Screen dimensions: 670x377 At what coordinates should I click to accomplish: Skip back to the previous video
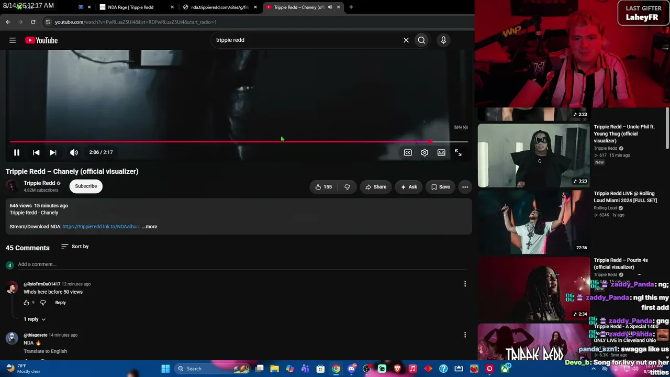click(36, 152)
